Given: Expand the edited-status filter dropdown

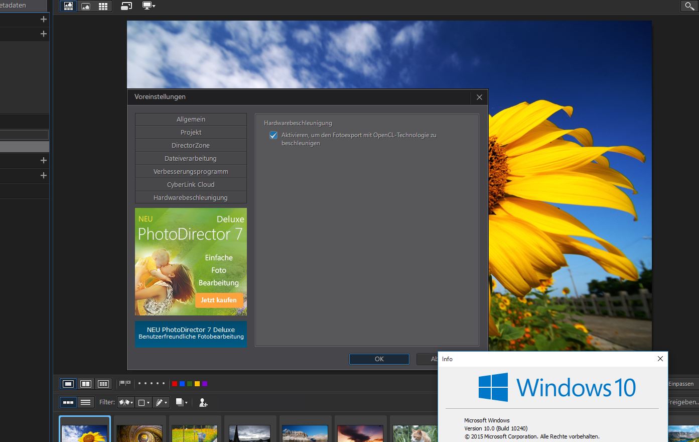Looking at the screenshot, I should pos(161,402).
